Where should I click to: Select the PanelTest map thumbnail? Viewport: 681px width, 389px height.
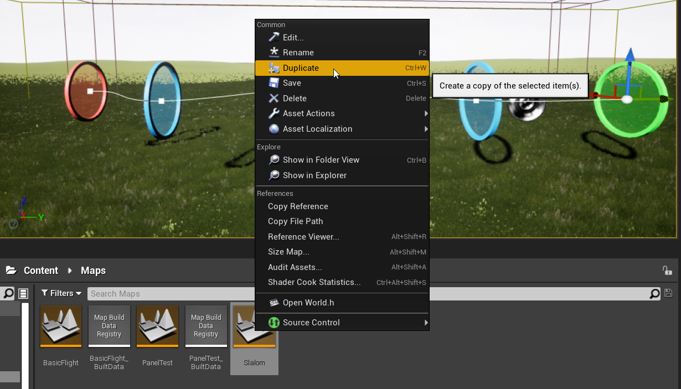click(158, 326)
